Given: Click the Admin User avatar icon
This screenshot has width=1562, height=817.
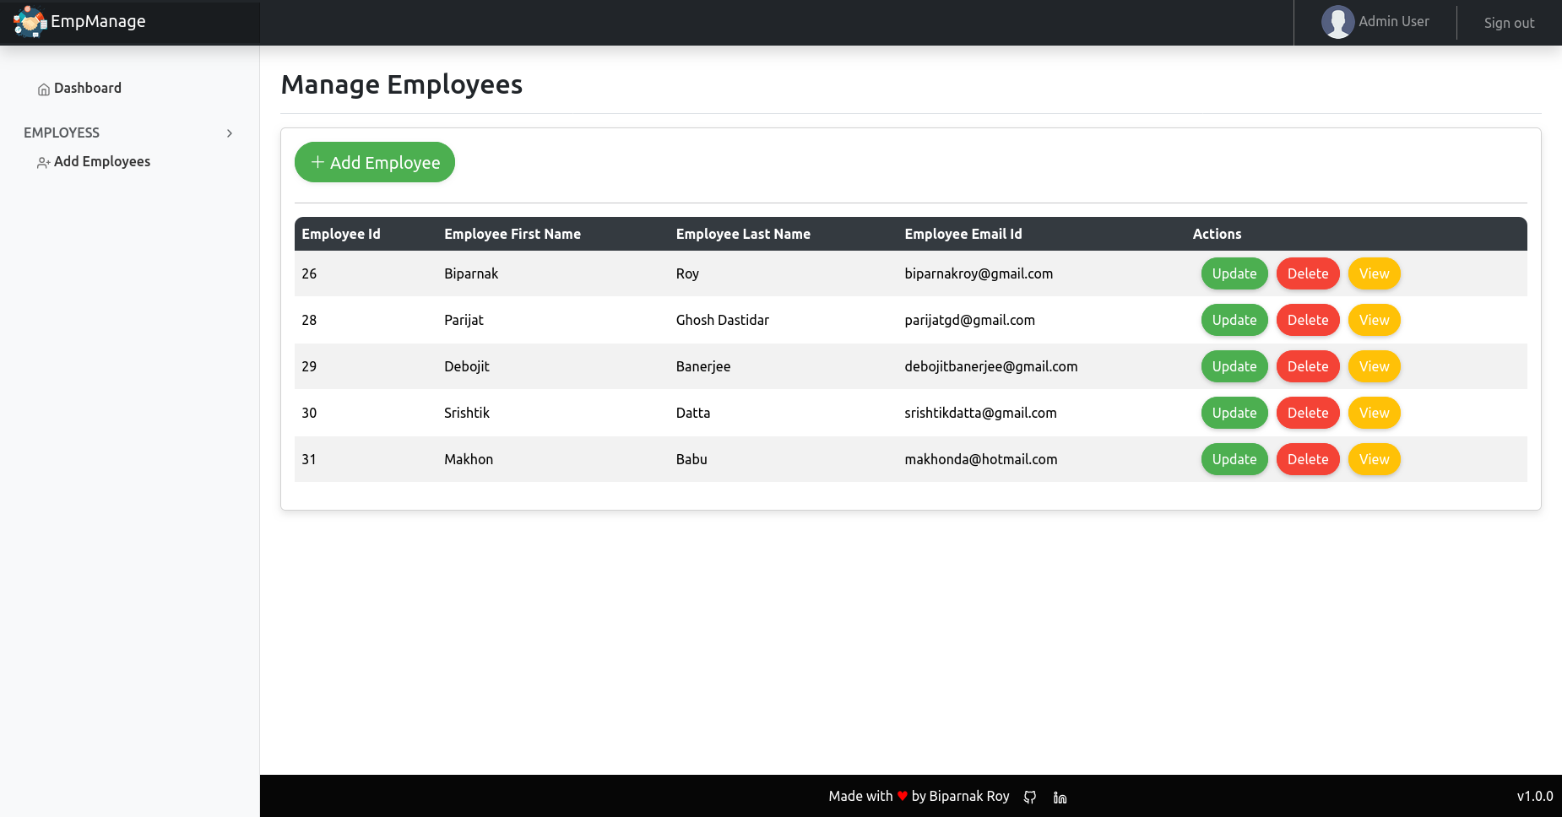Looking at the screenshot, I should (1337, 22).
